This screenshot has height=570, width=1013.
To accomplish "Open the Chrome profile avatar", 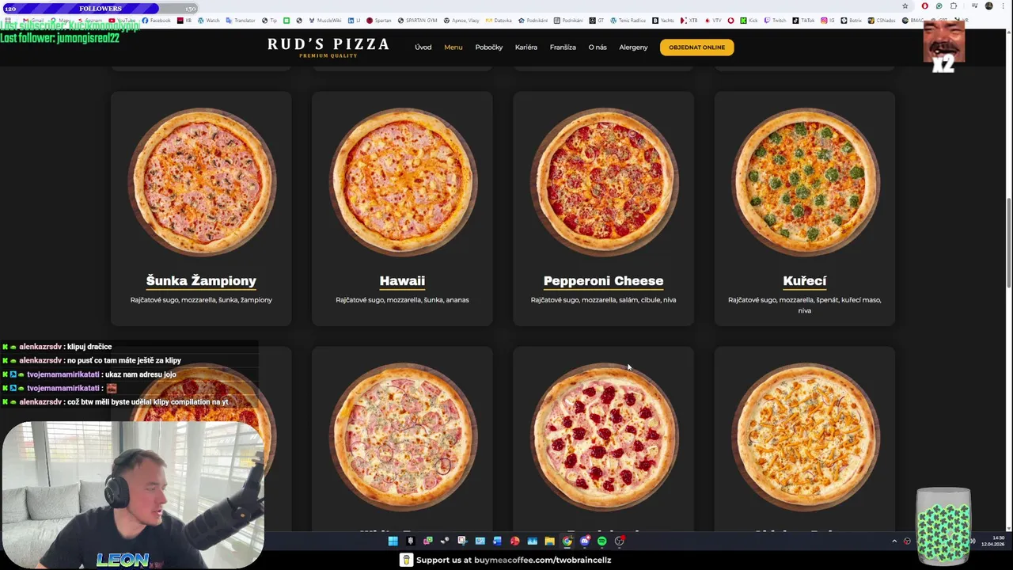I will click(x=988, y=6).
